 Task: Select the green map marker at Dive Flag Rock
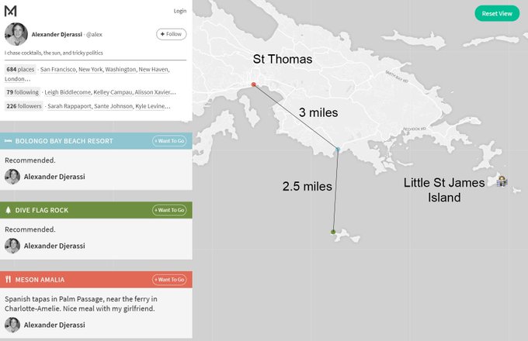(333, 232)
